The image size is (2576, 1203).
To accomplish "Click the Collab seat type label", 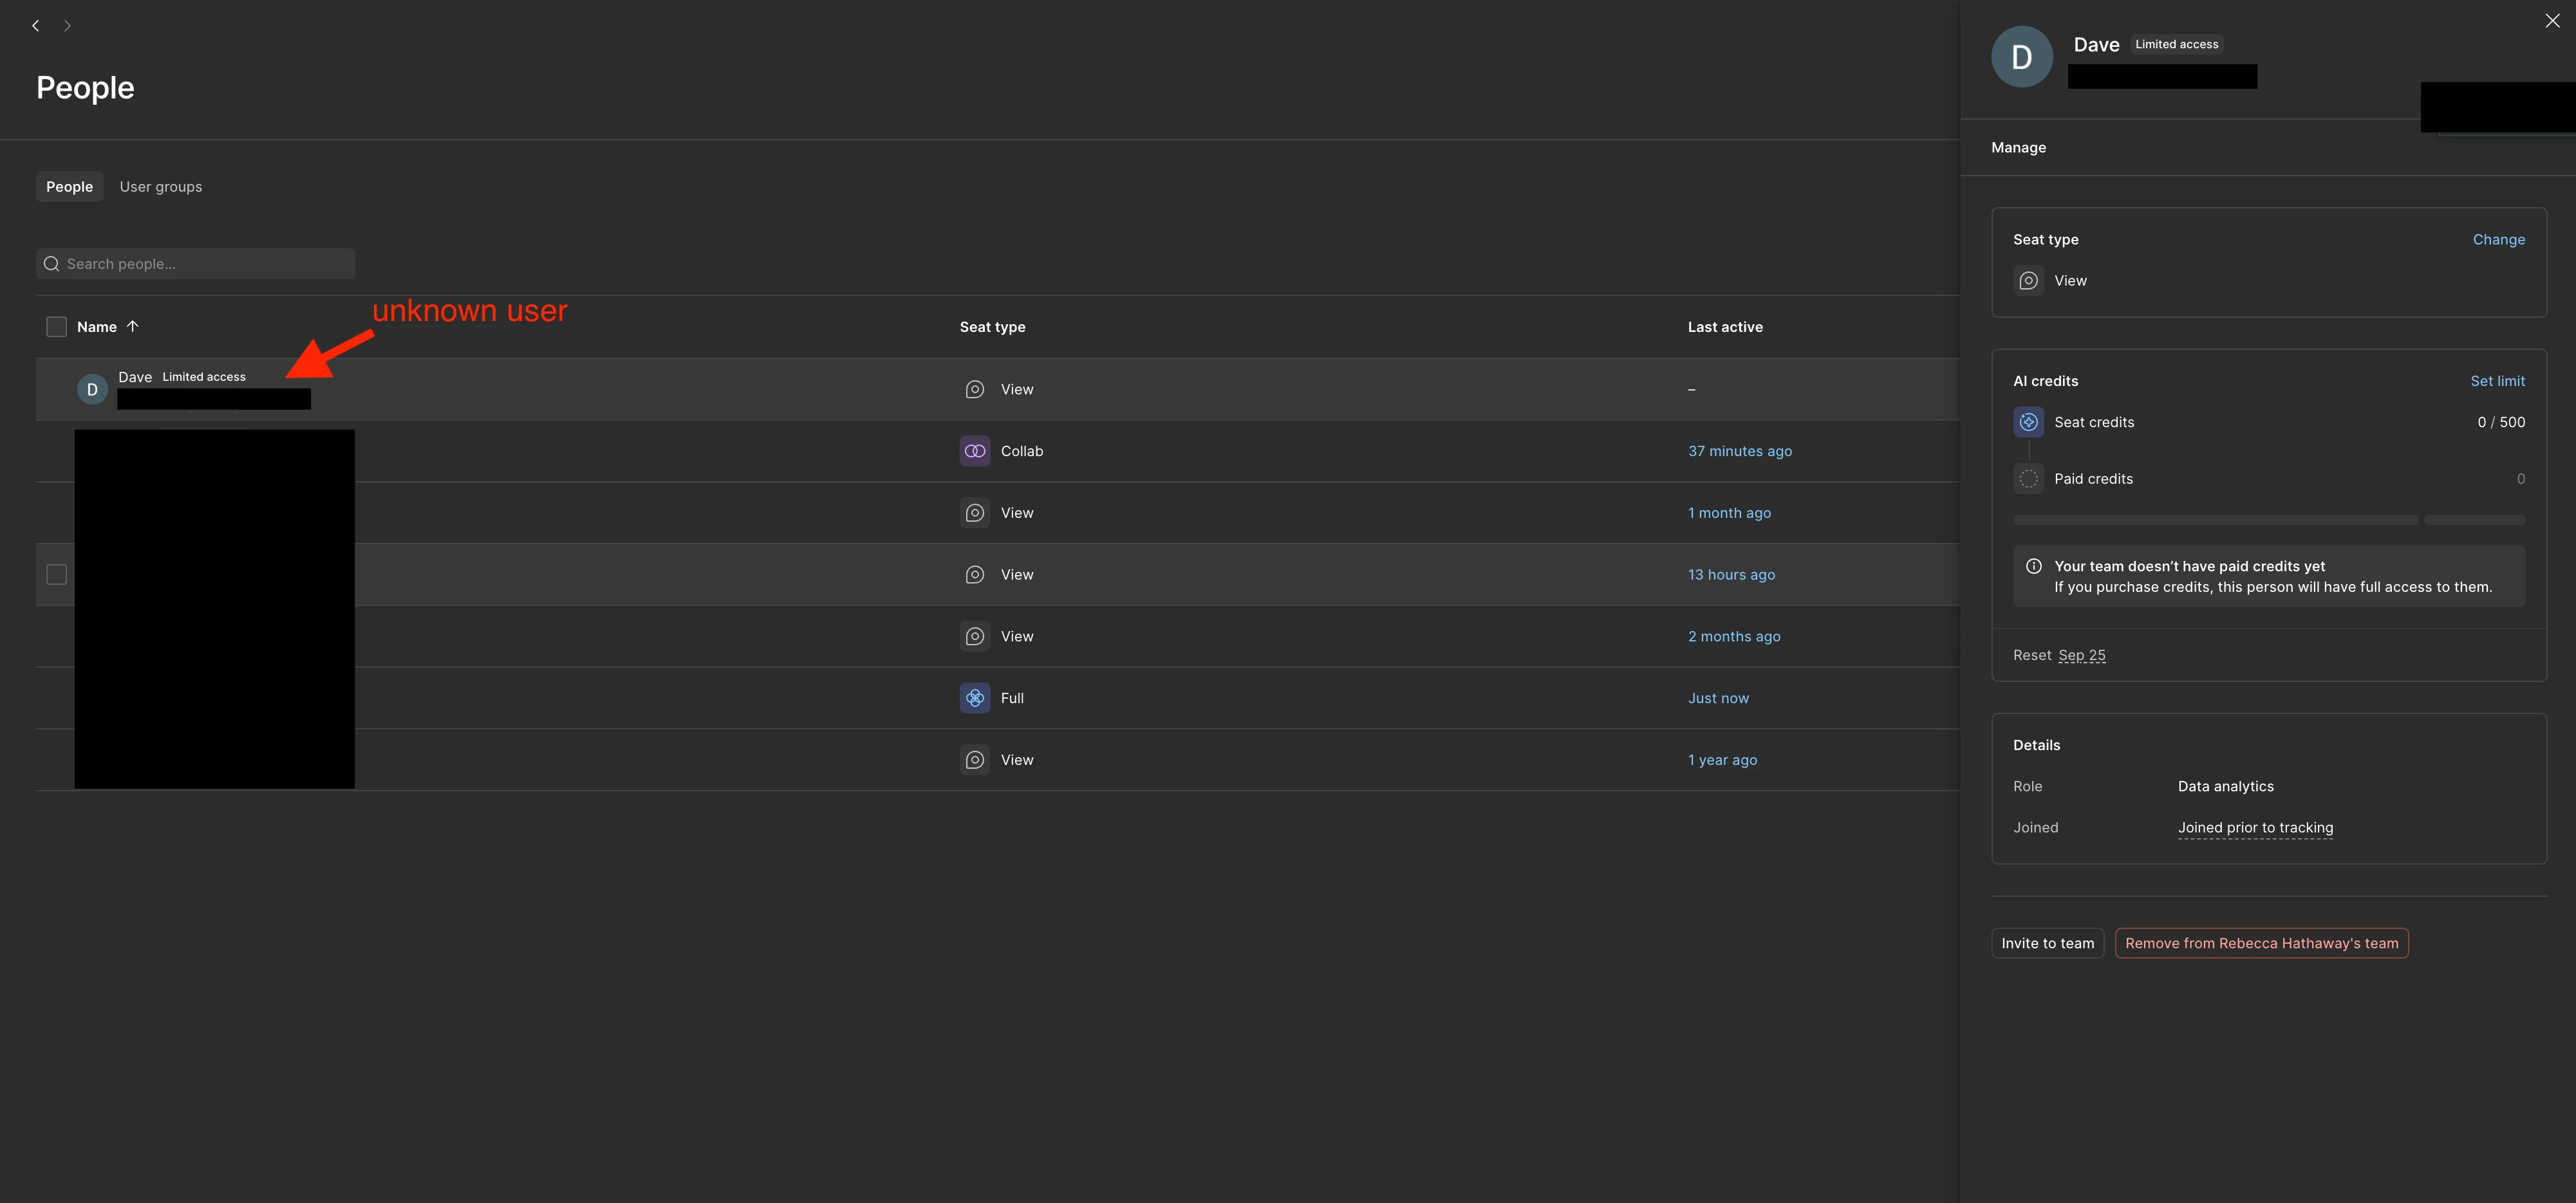I will (x=1021, y=452).
